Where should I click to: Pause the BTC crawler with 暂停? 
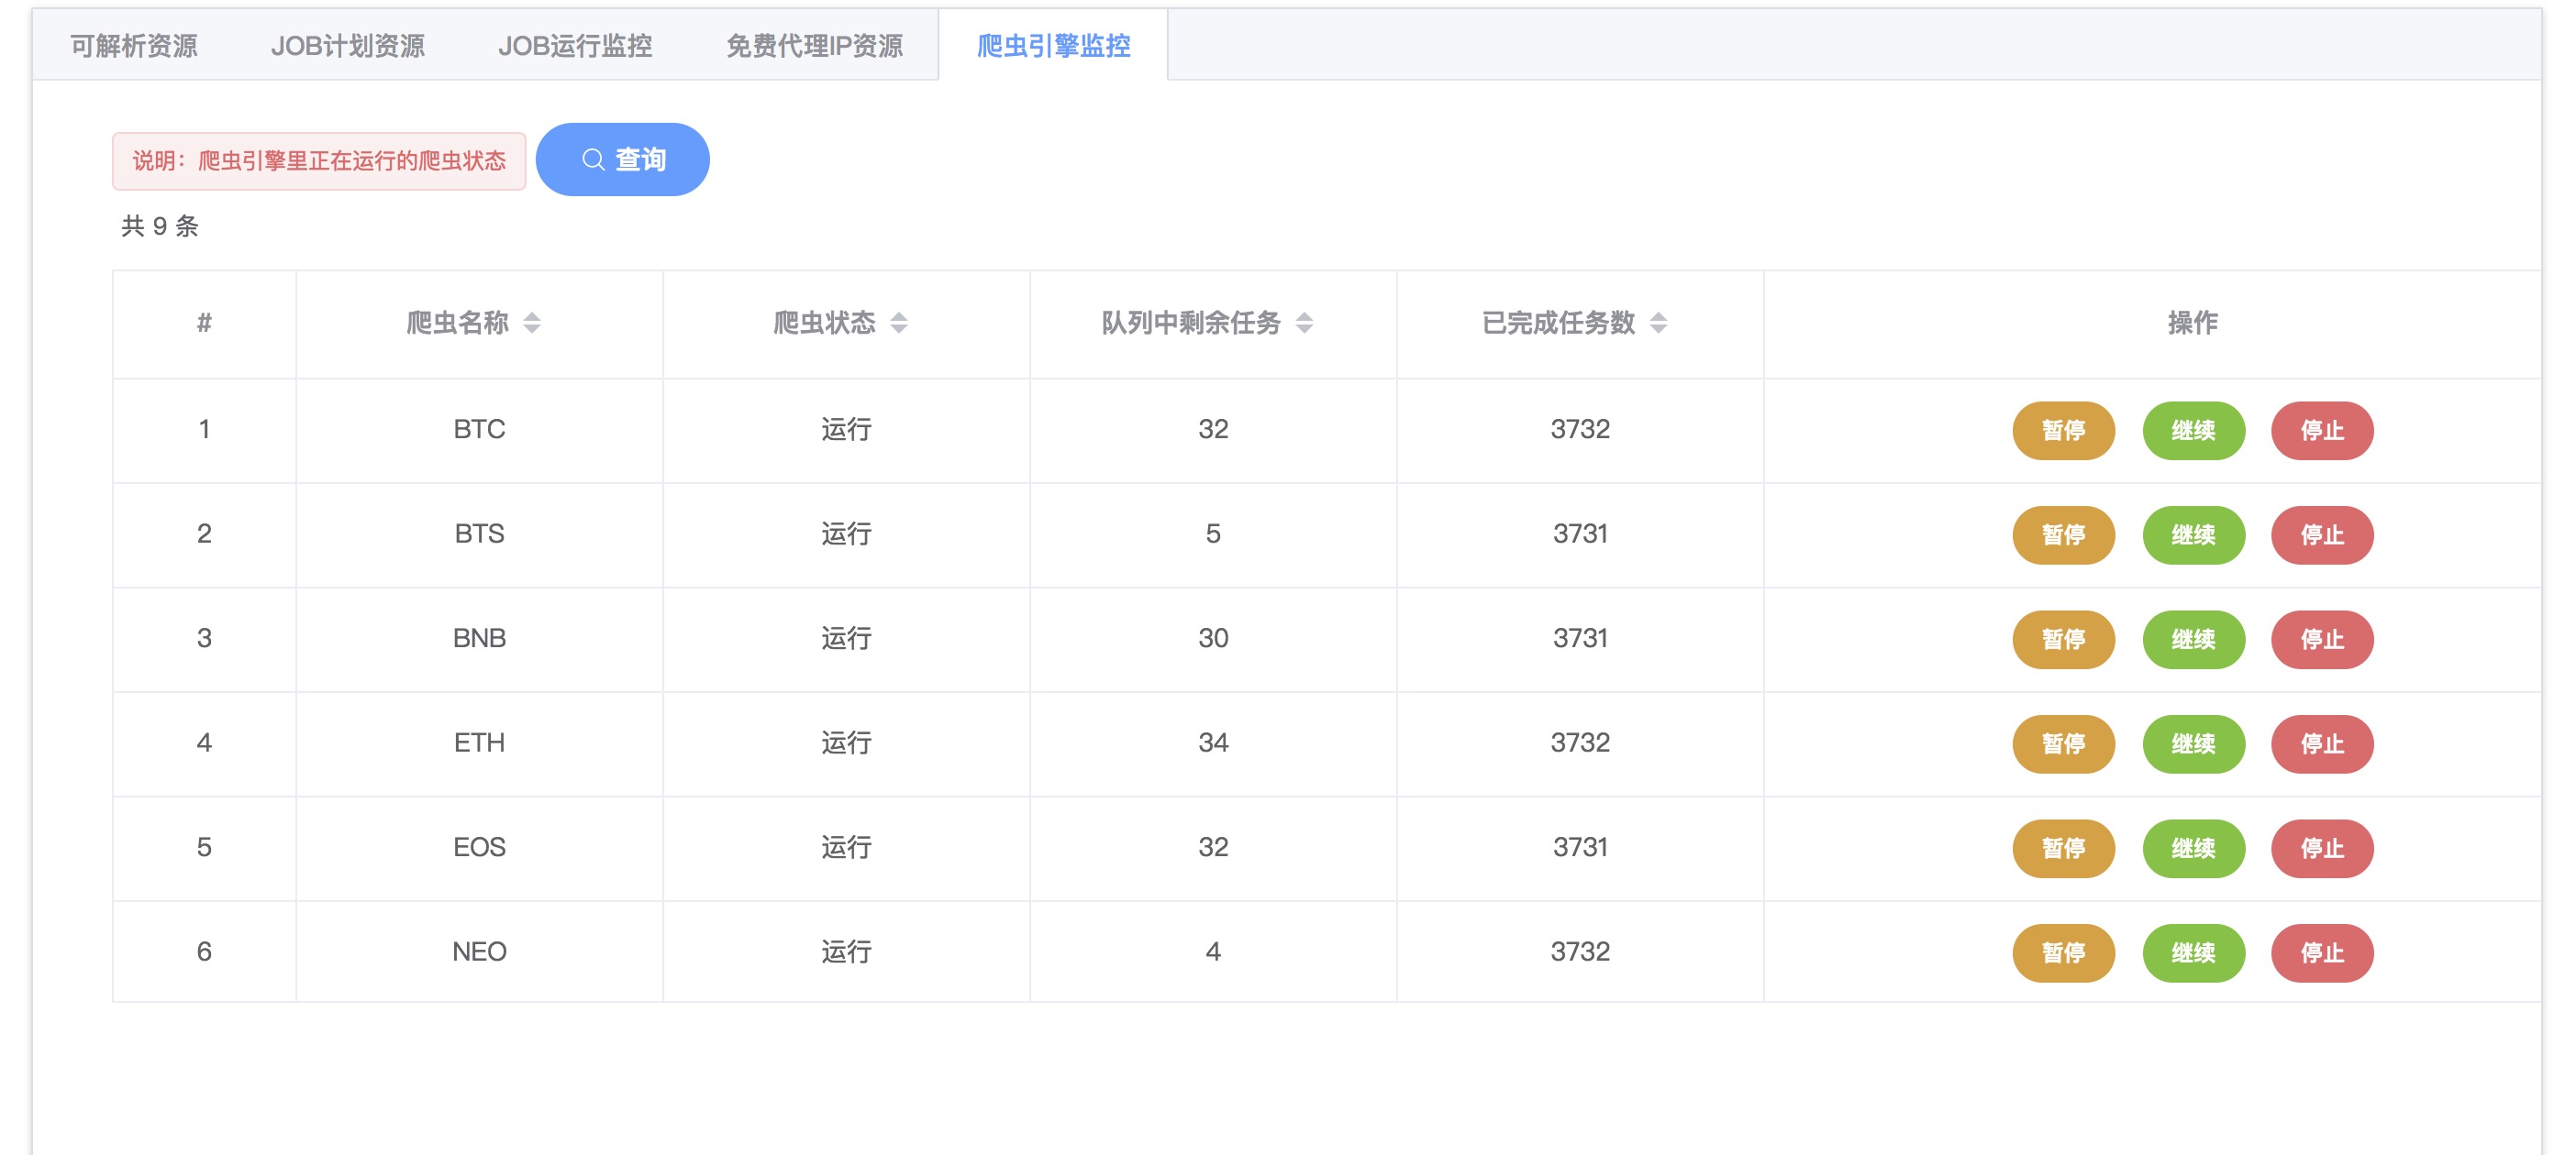[x=2063, y=431]
